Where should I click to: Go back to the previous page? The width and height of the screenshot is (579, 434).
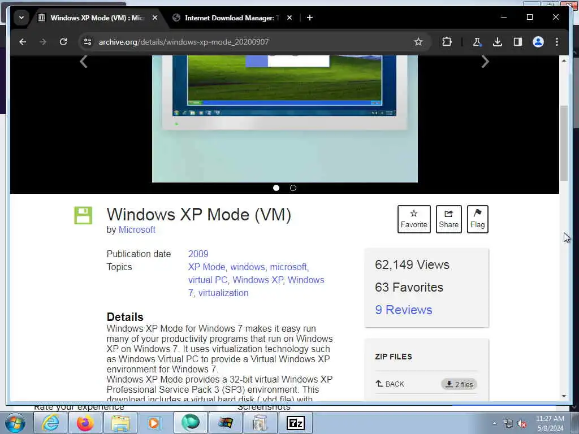coord(23,42)
